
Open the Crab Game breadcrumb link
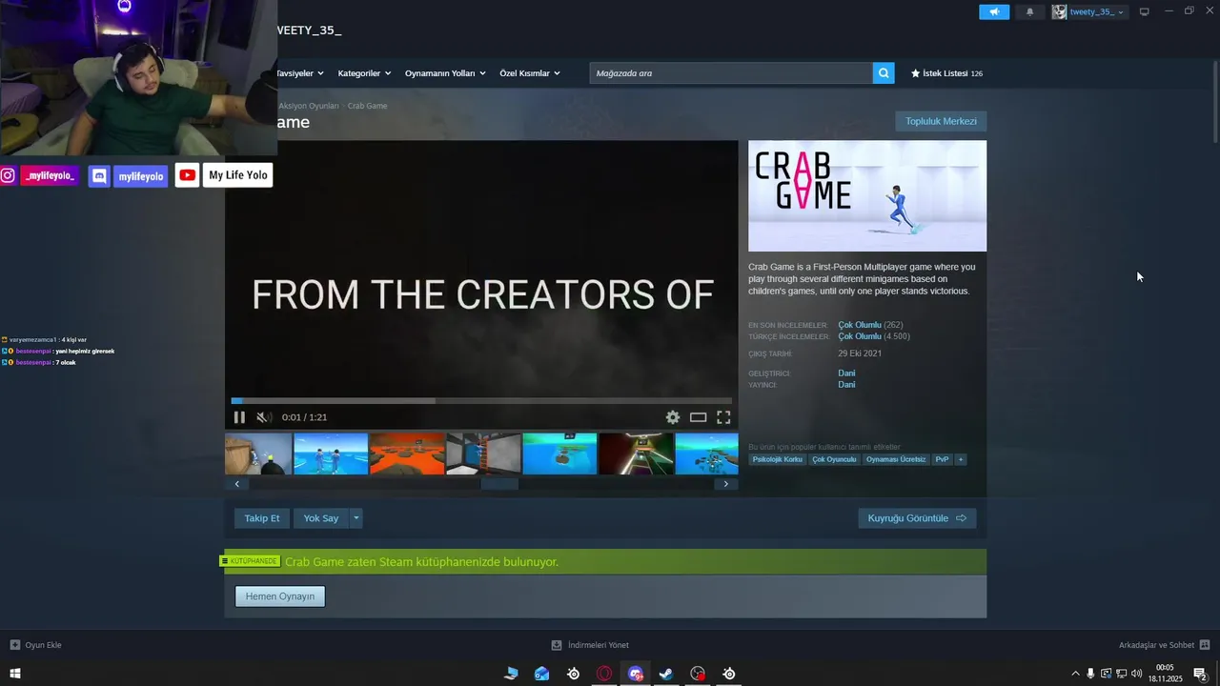click(x=367, y=106)
